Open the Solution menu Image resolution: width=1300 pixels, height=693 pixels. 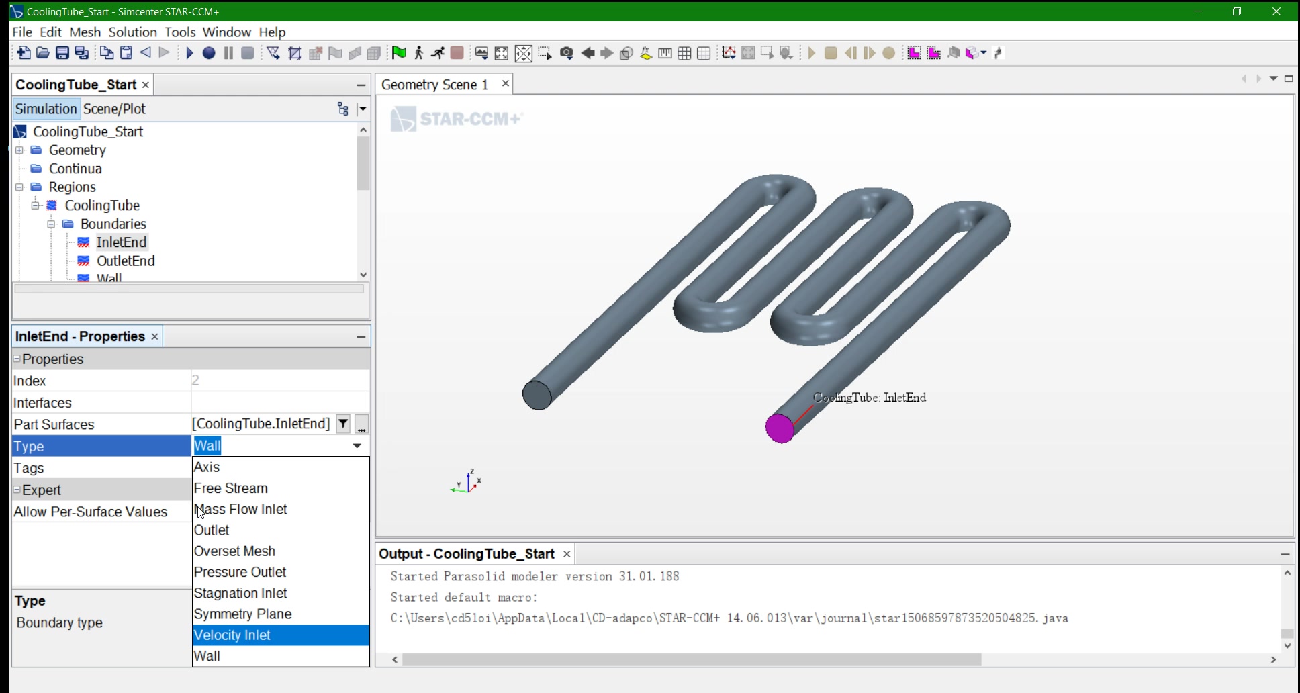click(132, 32)
